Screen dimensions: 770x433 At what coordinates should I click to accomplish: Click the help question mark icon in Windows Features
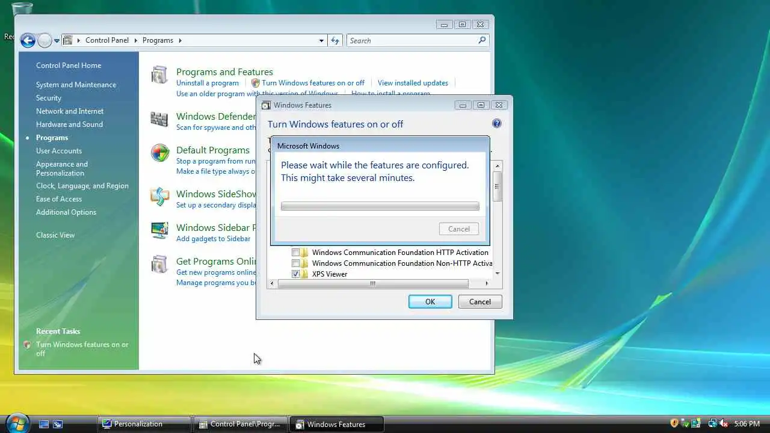496,123
